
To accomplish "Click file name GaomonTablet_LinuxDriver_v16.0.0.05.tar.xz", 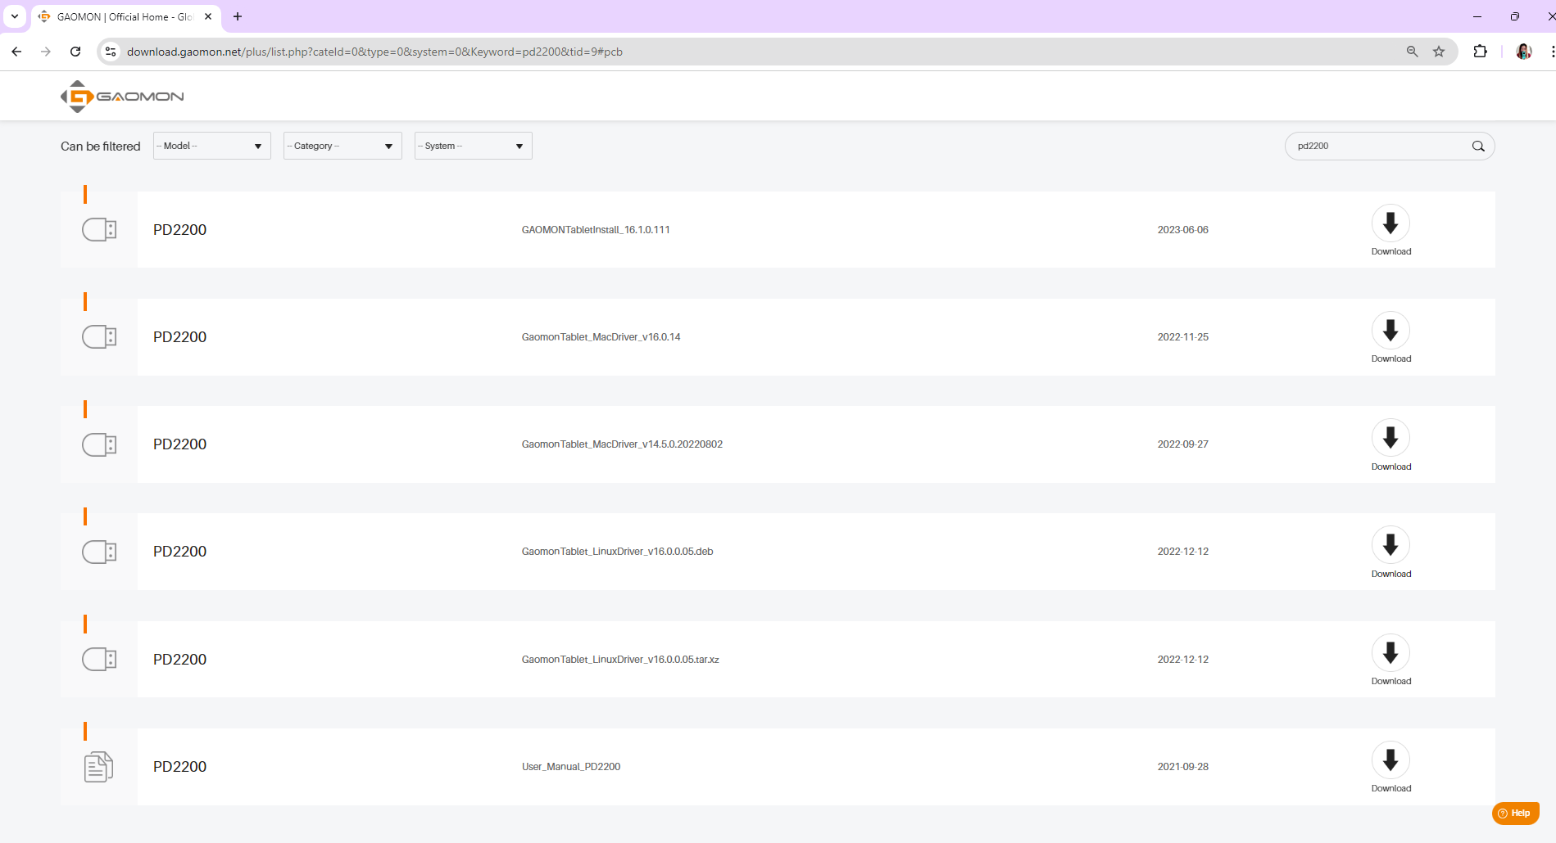I will (x=620, y=660).
